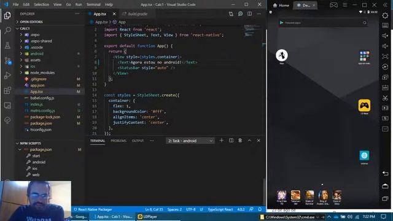Close the terminal panel

(x=259, y=141)
